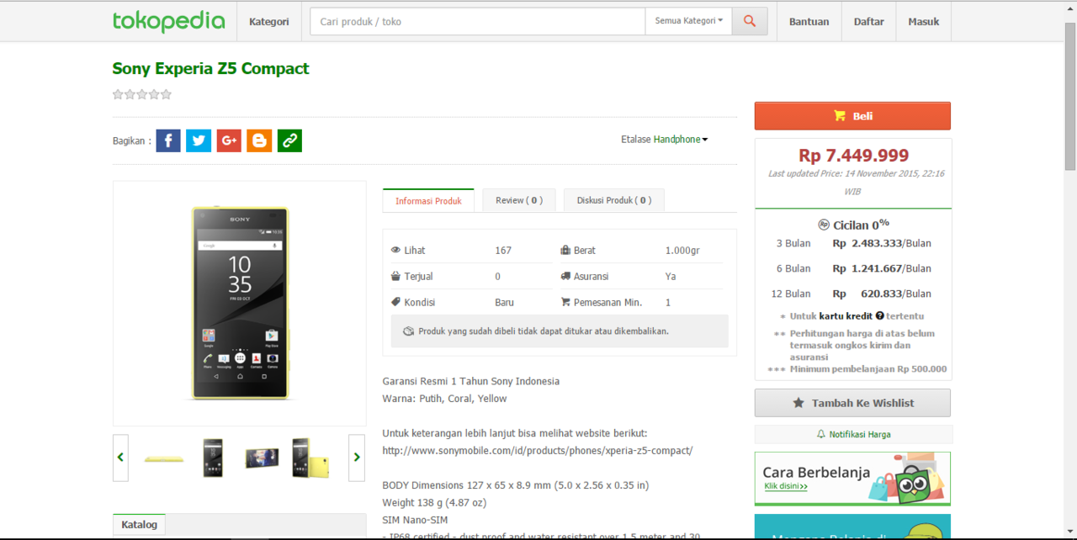Switch to the Review tab

click(518, 200)
